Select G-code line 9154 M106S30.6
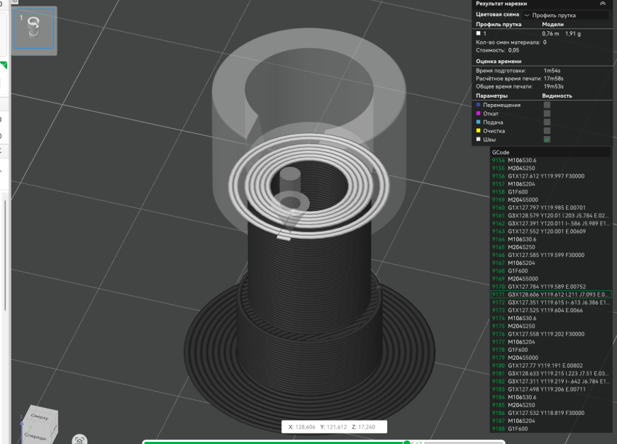 click(551, 160)
